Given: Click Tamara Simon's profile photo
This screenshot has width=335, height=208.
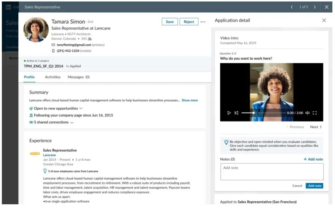Looking at the screenshot, I should point(36,30).
